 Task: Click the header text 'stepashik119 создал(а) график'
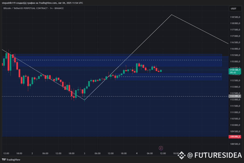[x=18, y=3]
